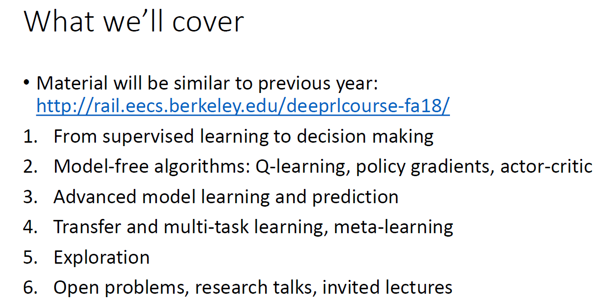The image size is (596, 307).
Task: Click the word "actor-critic"
Action: tap(546, 167)
